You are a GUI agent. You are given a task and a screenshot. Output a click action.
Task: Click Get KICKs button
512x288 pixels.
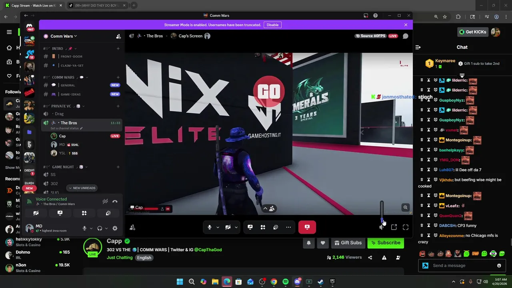coord(473,32)
